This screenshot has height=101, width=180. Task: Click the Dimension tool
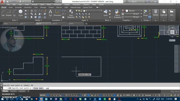[57, 13]
